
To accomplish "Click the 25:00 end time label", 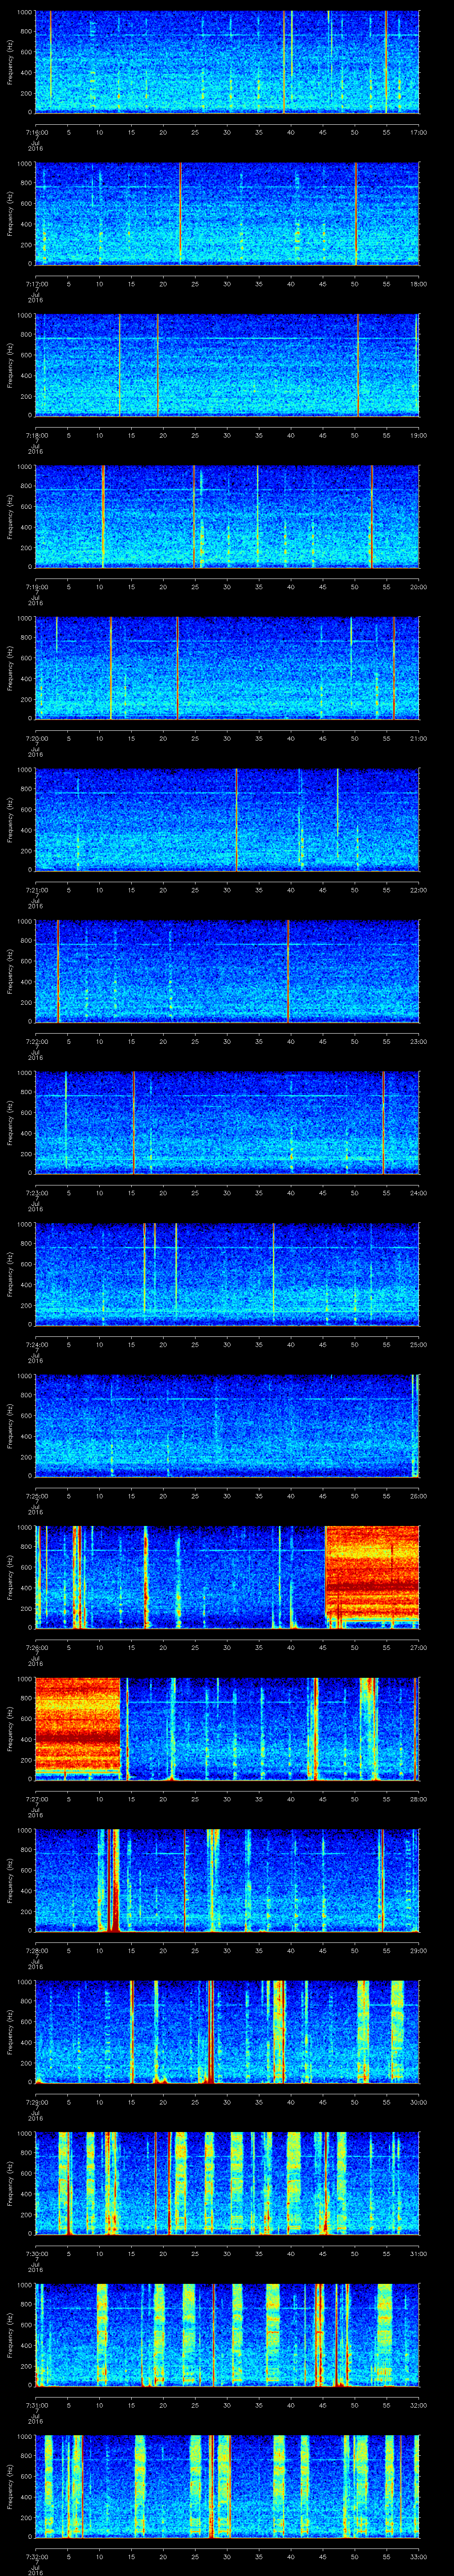I will 418,1344.
